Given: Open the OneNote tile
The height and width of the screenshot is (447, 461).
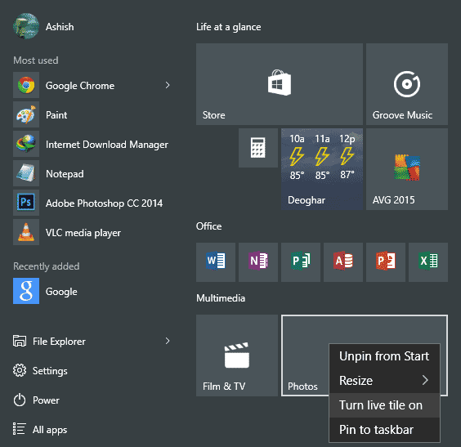Looking at the screenshot, I should tap(258, 262).
